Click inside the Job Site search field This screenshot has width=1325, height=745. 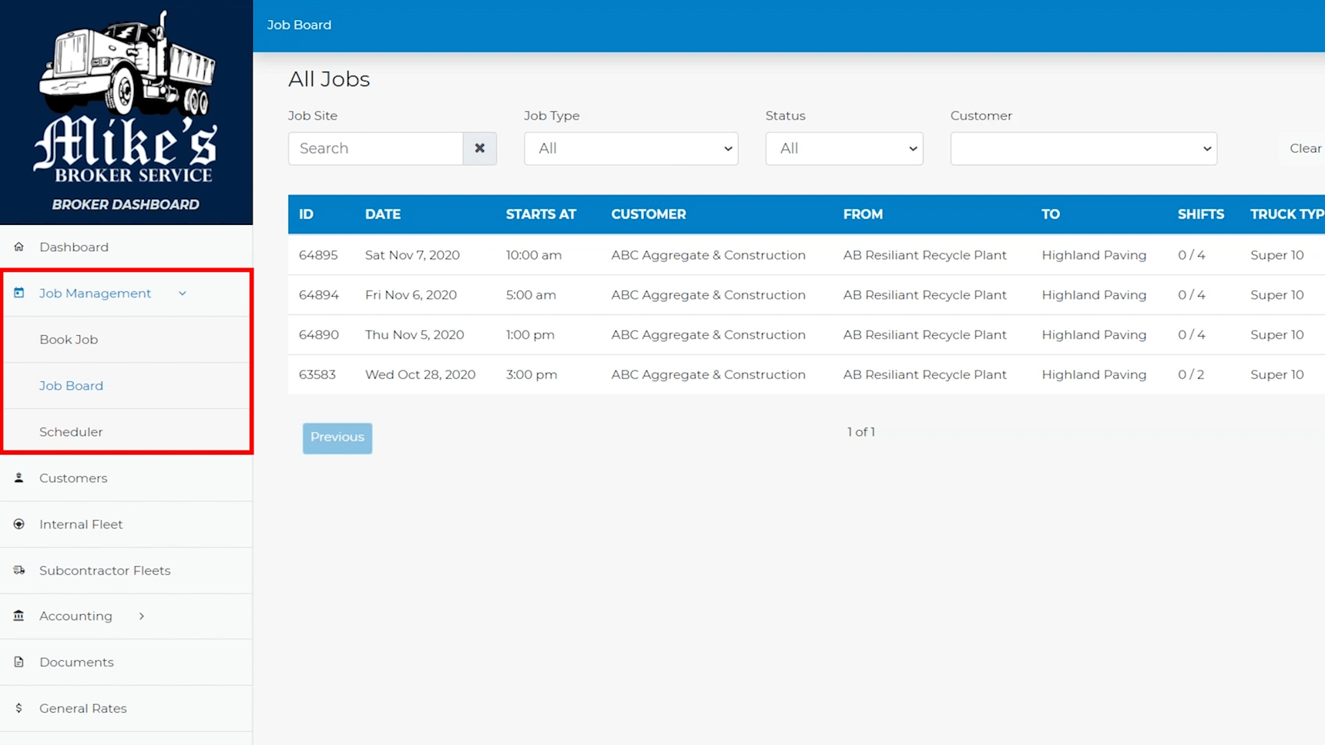[375, 148]
